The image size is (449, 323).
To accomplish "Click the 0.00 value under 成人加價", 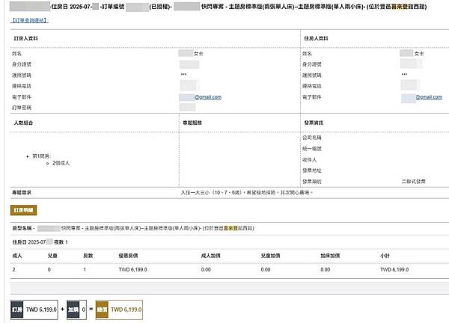I will coord(206,270).
